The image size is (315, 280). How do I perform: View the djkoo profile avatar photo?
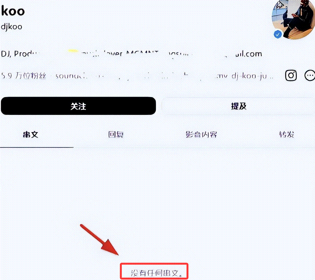[x=294, y=19]
